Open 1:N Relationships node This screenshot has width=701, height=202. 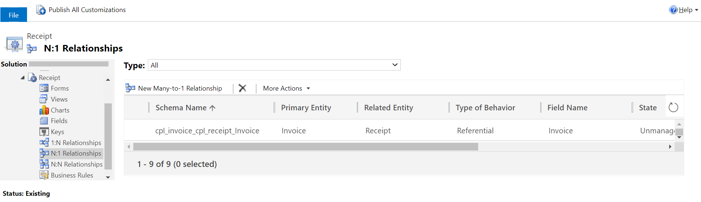tap(76, 143)
